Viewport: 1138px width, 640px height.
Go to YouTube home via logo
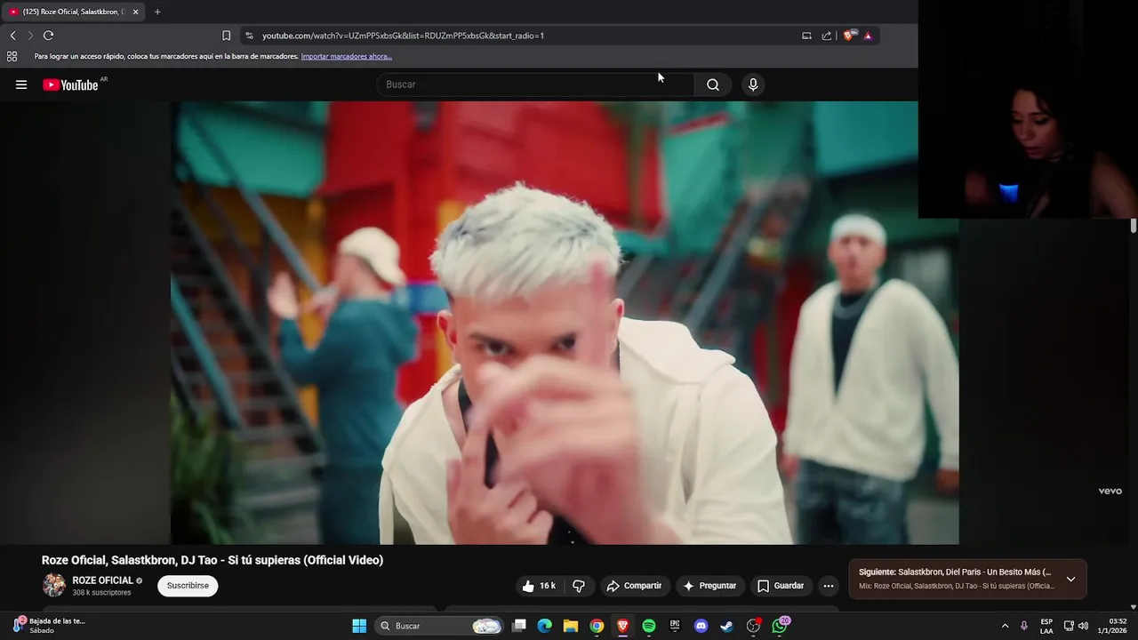(x=70, y=84)
